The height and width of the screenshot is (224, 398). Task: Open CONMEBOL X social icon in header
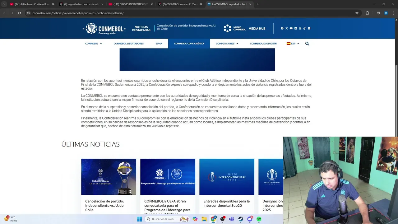tap(287, 28)
